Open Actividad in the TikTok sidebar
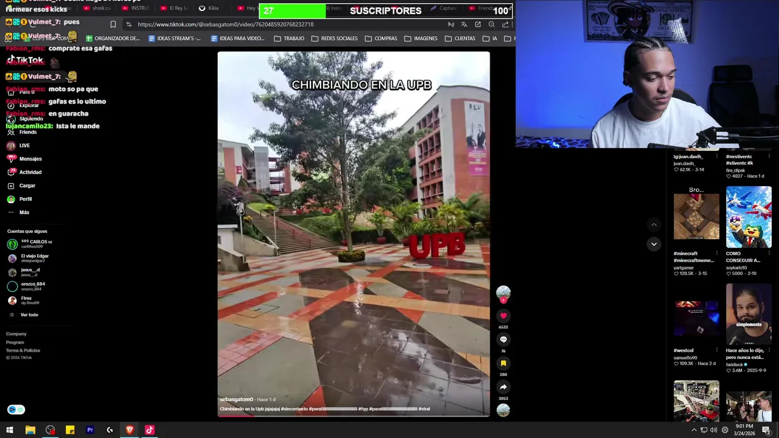The height and width of the screenshot is (438, 779). tap(24, 172)
